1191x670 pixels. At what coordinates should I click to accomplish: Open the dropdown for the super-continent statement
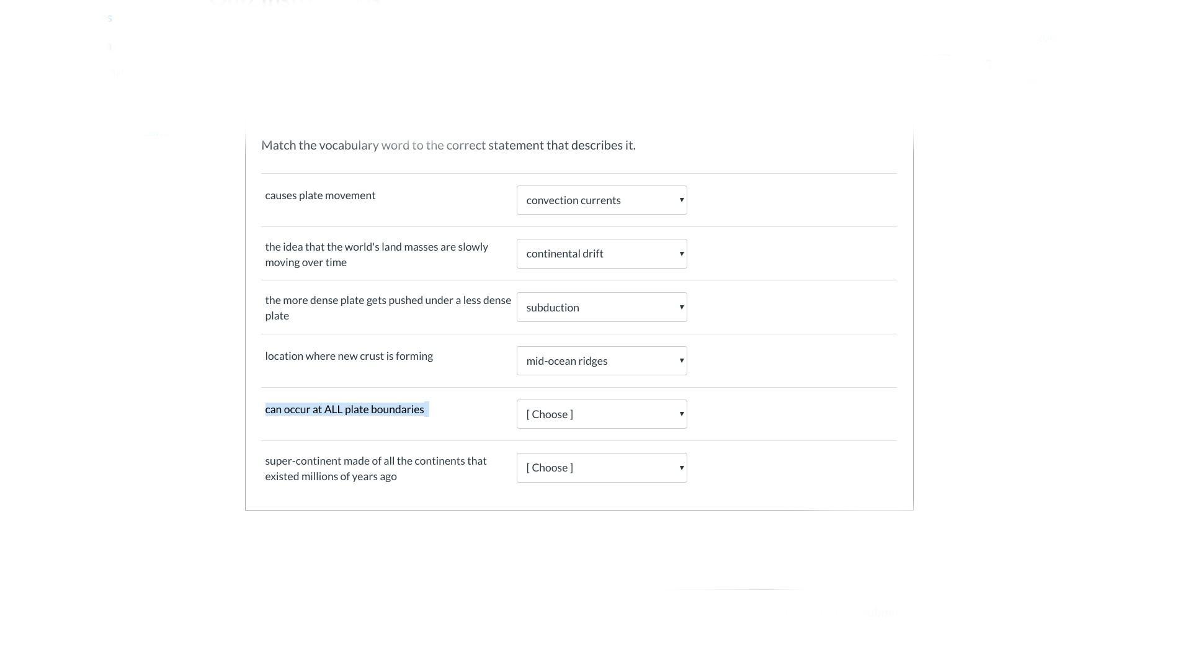[601, 468]
